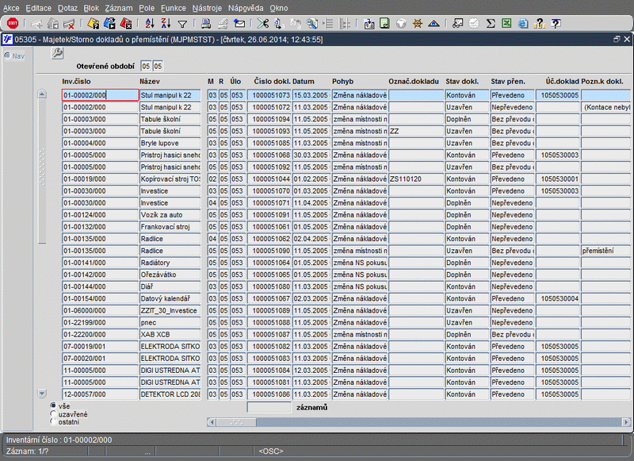Select the 'vše' radio button
This screenshot has width=634, height=461.
coord(53,405)
